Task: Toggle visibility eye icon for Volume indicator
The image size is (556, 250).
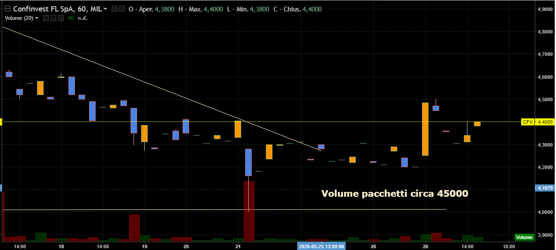Action: [x=45, y=18]
